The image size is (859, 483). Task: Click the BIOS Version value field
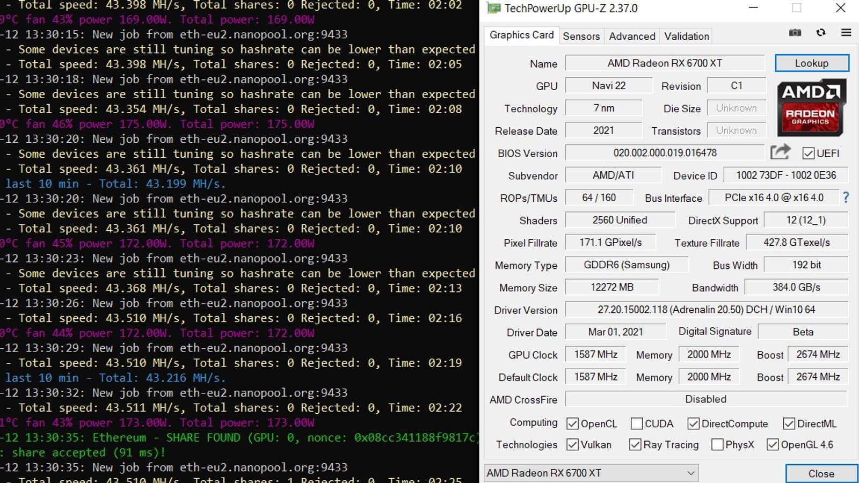pos(665,153)
